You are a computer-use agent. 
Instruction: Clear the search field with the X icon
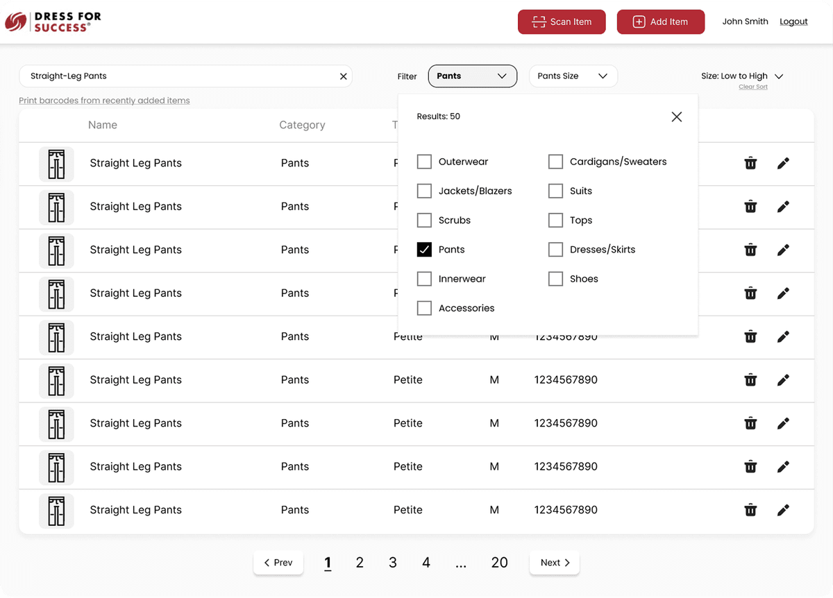point(343,76)
